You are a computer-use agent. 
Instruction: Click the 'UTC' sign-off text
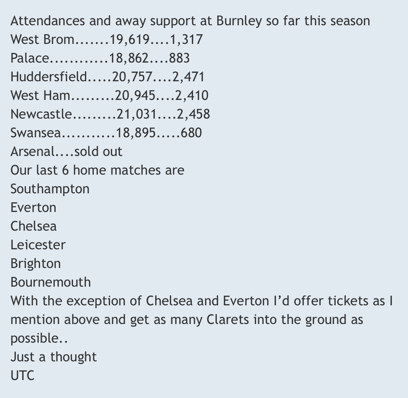(22, 376)
